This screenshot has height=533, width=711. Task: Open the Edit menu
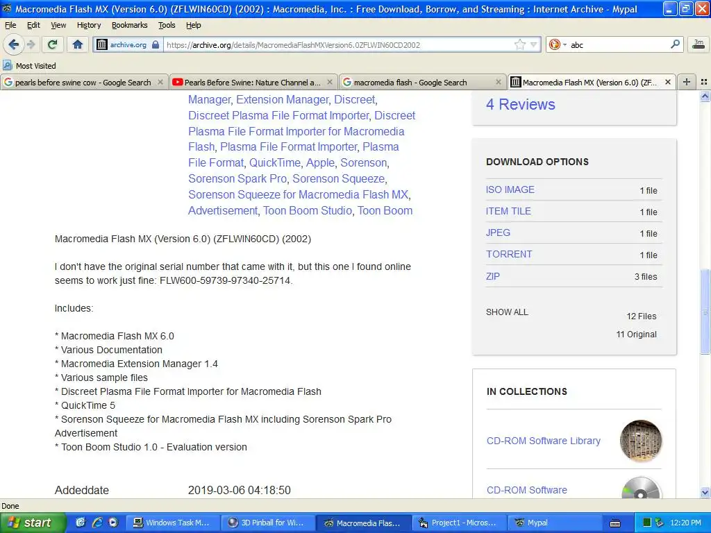pyautogui.click(x=33, y=25)
